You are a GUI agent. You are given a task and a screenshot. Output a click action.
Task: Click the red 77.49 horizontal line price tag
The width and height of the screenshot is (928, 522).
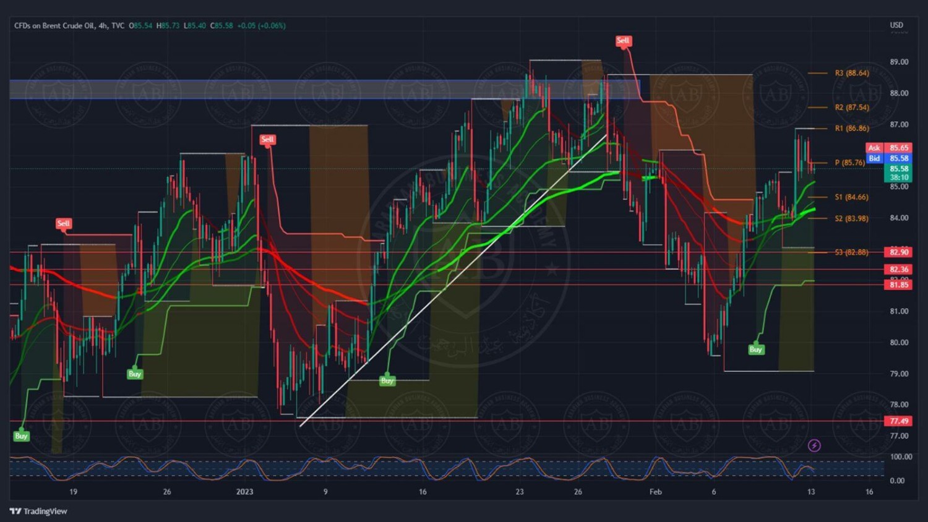898,421
